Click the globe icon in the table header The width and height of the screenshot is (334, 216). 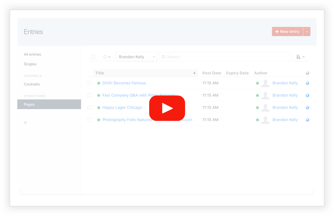click(x=307, y=73)
